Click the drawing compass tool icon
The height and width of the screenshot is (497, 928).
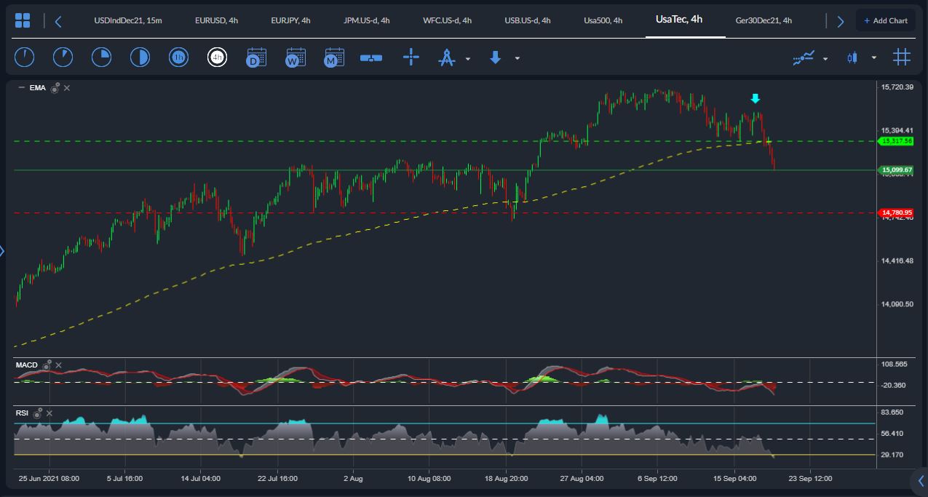(x=446, y=58)
